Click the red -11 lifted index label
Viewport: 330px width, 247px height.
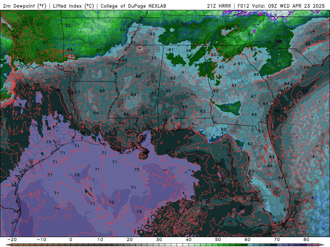[x=29, y=93]
